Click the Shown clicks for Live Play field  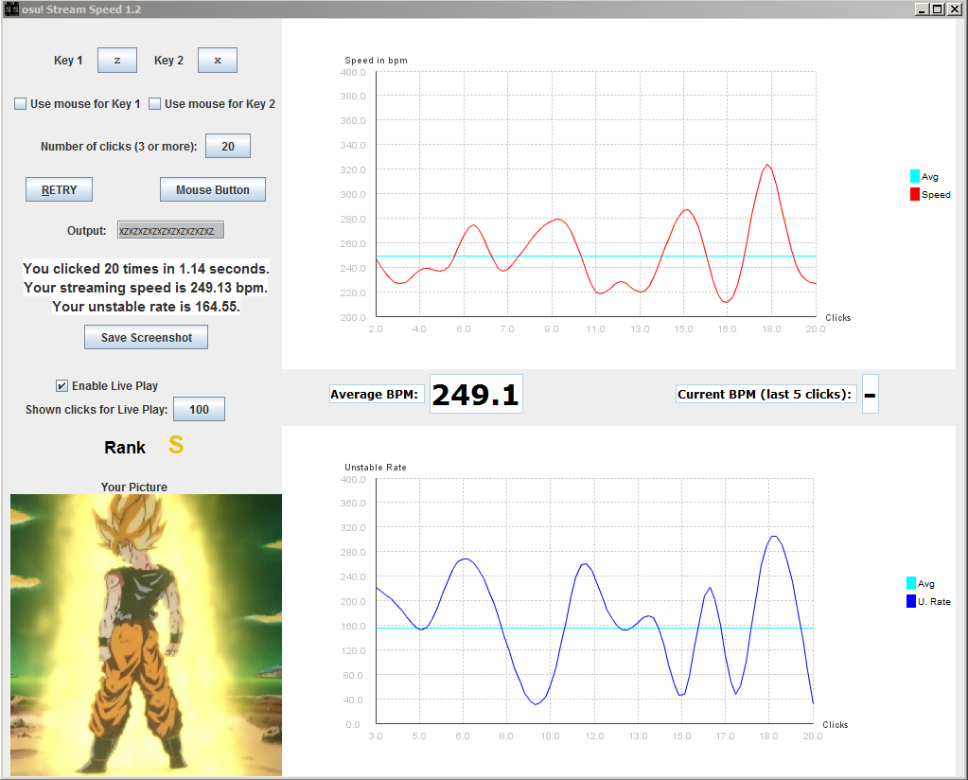[x=199, y=410]
